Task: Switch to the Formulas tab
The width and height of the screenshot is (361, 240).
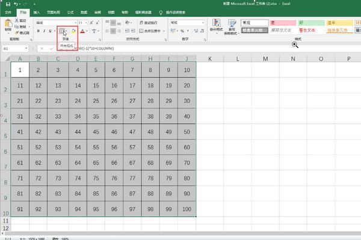Action: click(70, 13)
